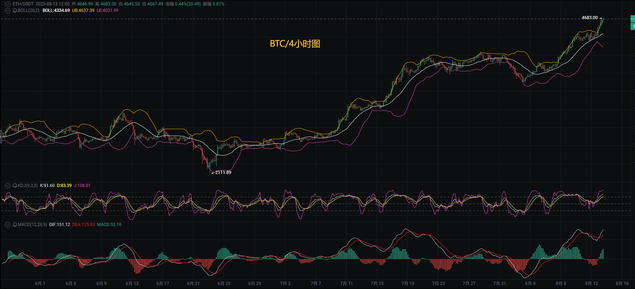Click the 8月 4 date on time axis

click(530, 284)
